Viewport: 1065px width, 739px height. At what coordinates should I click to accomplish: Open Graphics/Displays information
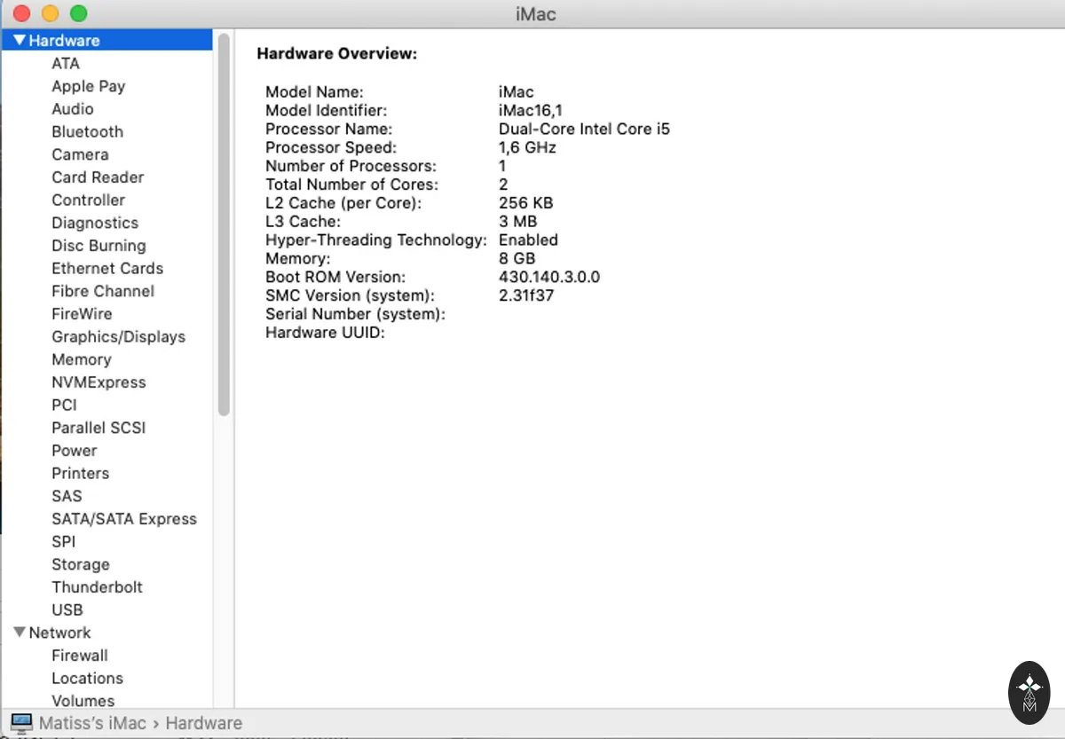[118, 336]
